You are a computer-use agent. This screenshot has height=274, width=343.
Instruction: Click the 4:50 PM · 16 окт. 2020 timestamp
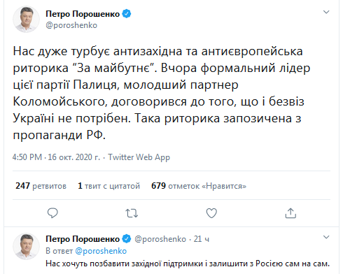56,157
